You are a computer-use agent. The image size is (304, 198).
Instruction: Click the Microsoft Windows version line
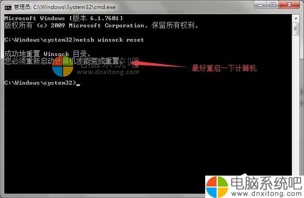click(63, 18)
